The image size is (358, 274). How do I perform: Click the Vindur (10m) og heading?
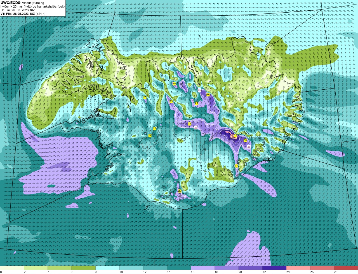(33, 3)
